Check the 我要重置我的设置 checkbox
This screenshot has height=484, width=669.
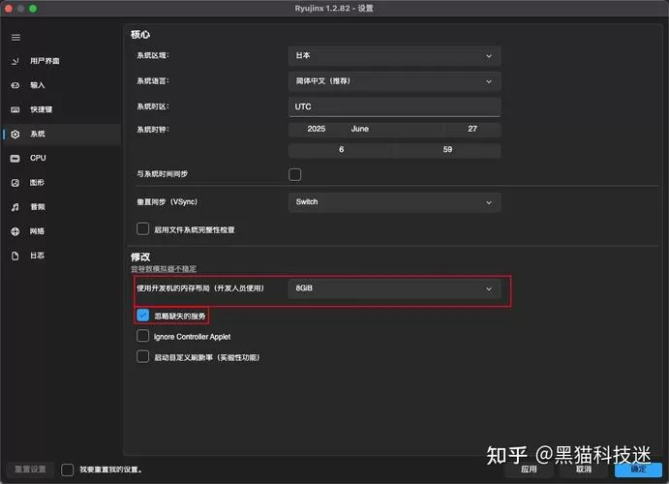(x=68, y=469)
